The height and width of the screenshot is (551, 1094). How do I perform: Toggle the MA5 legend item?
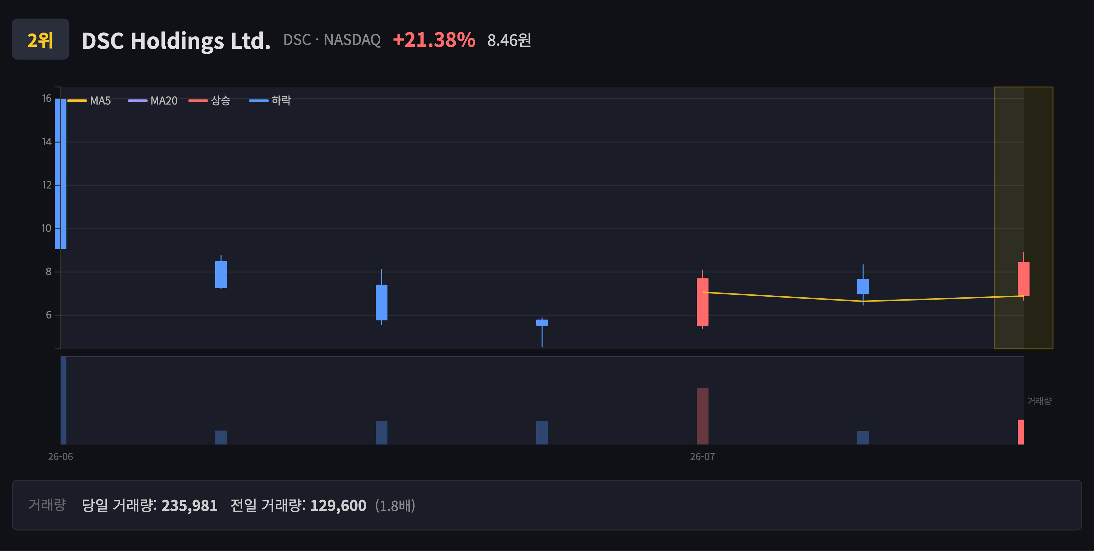point(89,101)
